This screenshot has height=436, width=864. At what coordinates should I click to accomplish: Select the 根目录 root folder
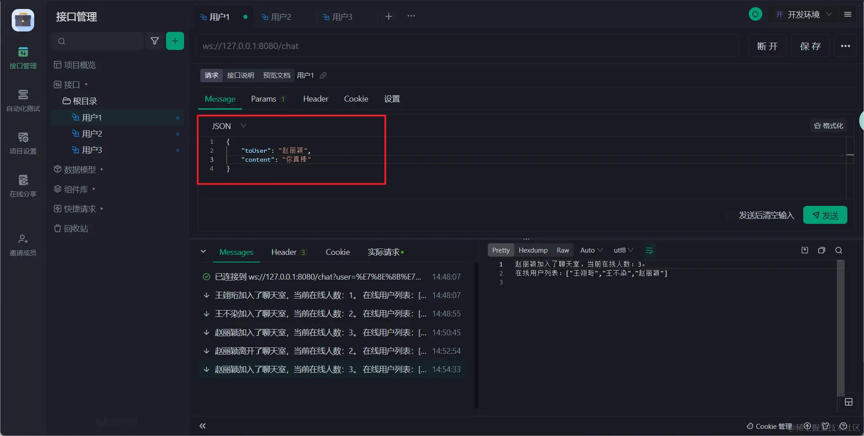click(80, 101)
